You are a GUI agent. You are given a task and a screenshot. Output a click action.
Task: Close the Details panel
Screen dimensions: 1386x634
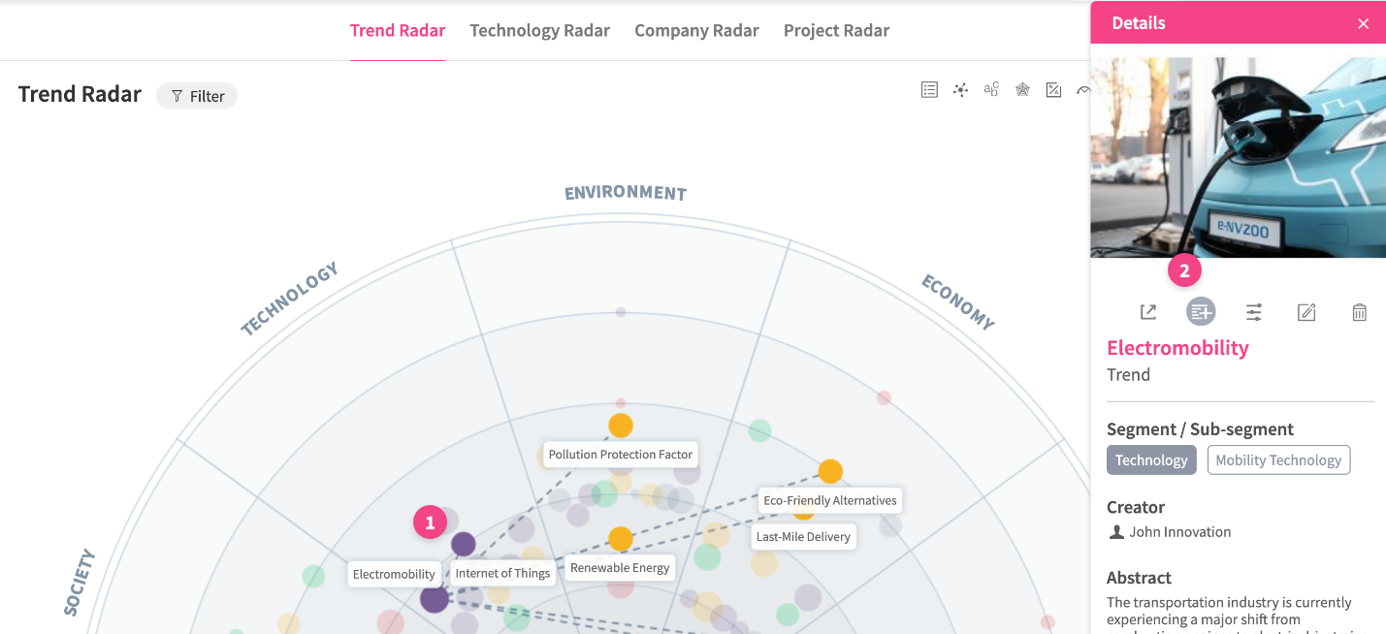point(1364,23)
